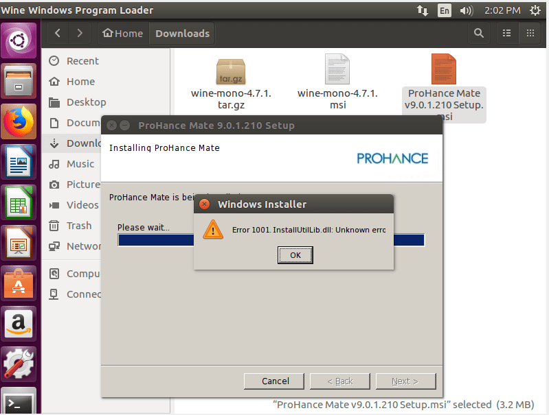Open Amazon launcher in dock
The image size is (549, 415).
pos(18,324)
